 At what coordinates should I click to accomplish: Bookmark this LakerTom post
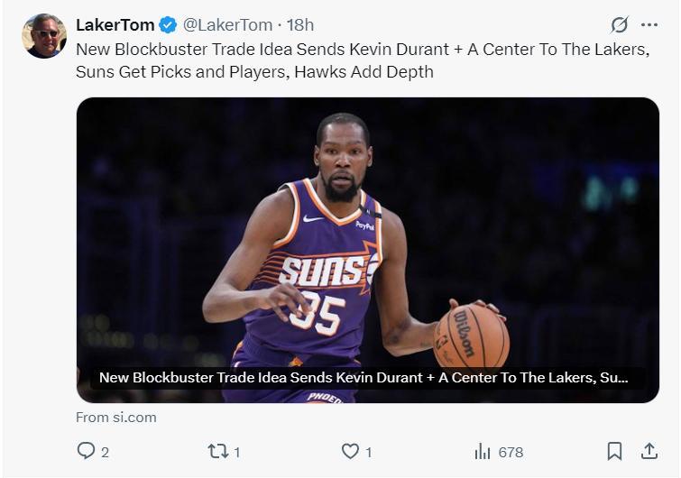click(x=614, y=451)
